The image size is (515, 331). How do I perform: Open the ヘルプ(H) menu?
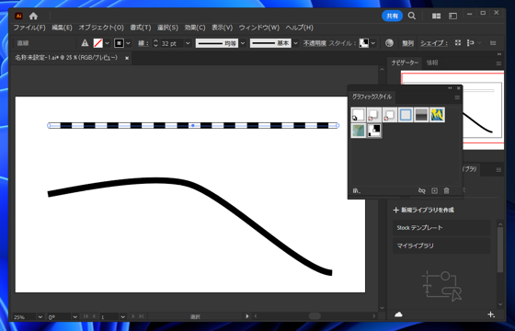click(299, 28)
